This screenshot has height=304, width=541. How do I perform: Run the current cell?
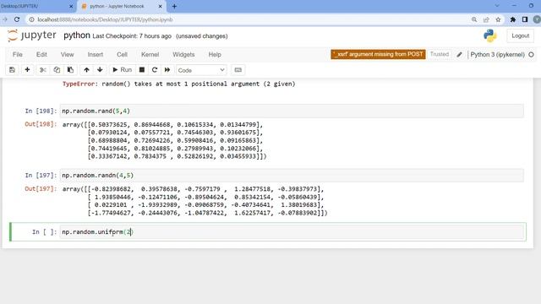tap(122, 70)
